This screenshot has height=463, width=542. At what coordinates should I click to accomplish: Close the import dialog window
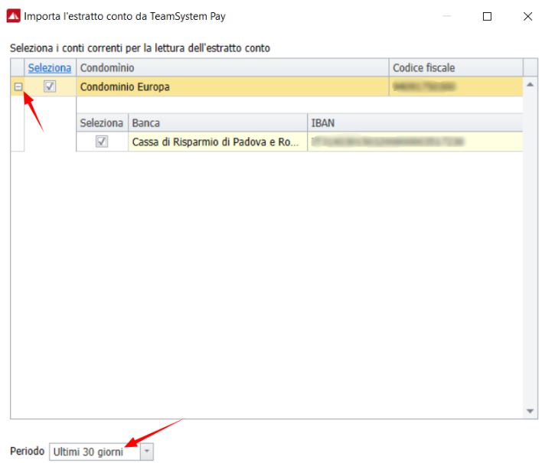(x=527, y=16)
